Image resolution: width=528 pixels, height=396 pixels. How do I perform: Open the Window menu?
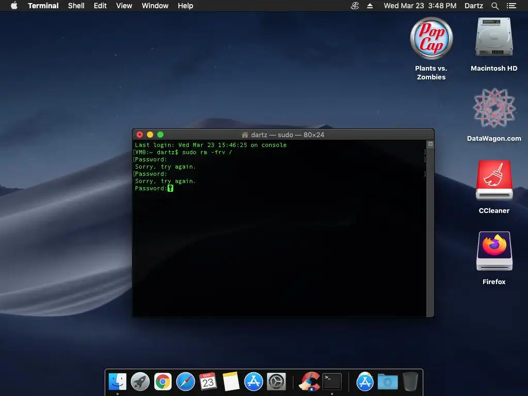click(155, 6)
